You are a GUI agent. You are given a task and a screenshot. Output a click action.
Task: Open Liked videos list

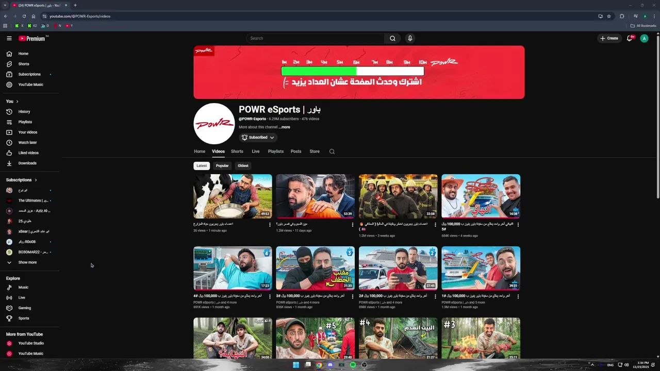click(x=29, y=153)
